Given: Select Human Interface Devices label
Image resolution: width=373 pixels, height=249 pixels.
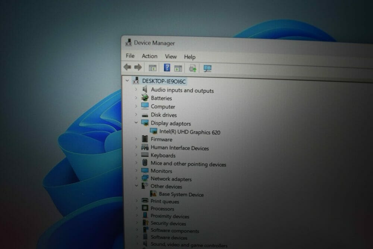Looking at the screenshot, I should coord(180,148).
